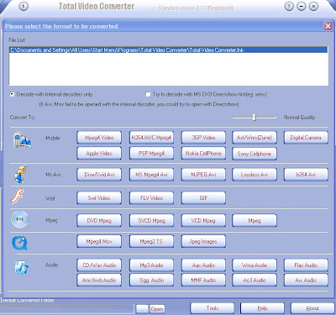Convert to Mp3 Audio

pos(151,265)
